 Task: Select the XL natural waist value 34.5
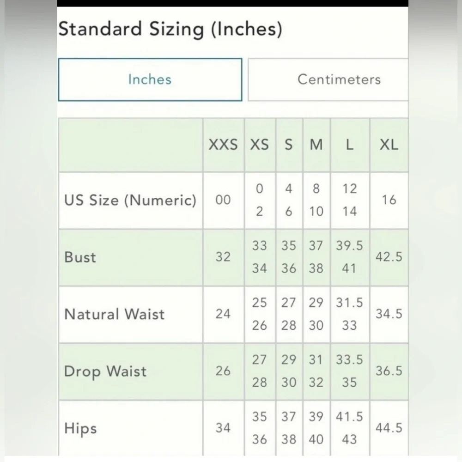[x=389, y=314]
